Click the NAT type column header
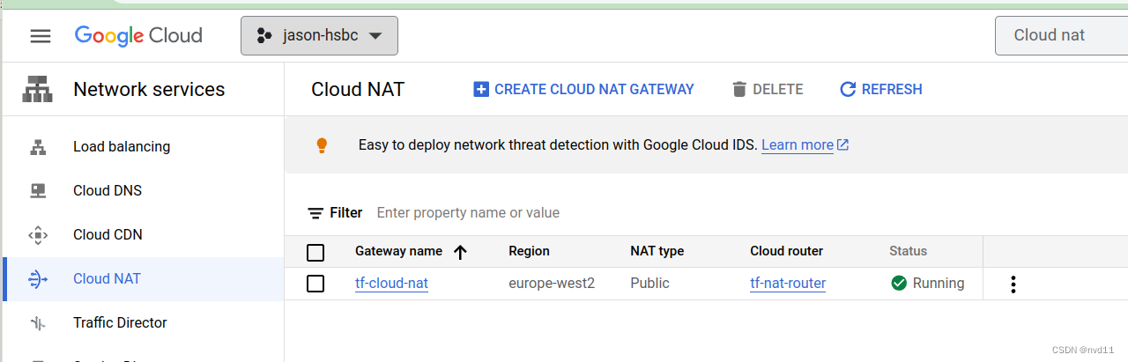Viewport: 1128px width, 362px height. 657,251
